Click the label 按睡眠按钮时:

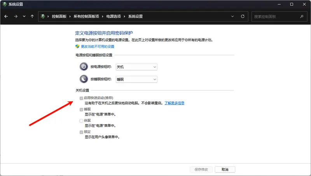point(101,79)
